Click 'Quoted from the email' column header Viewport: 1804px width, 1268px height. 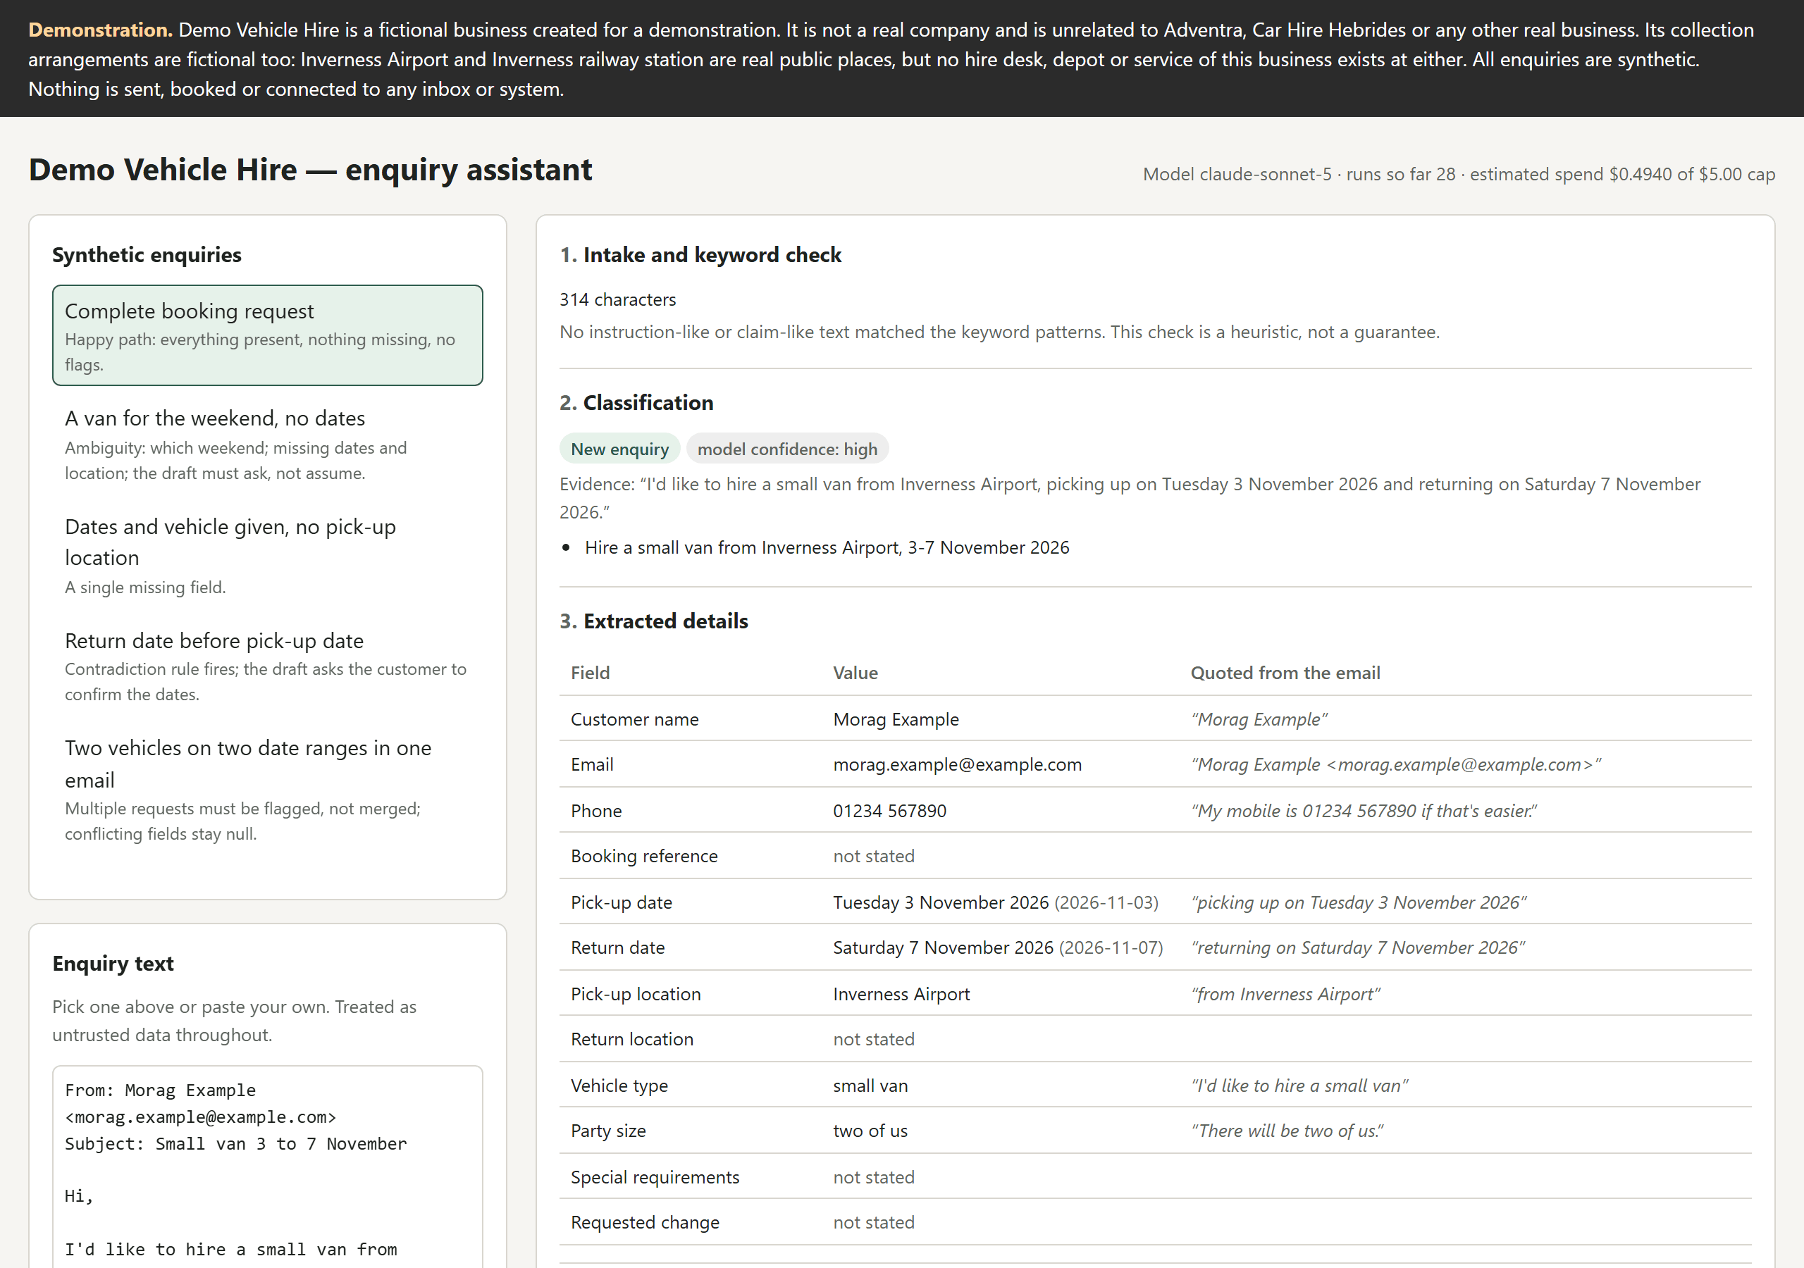pos(1285,673)
